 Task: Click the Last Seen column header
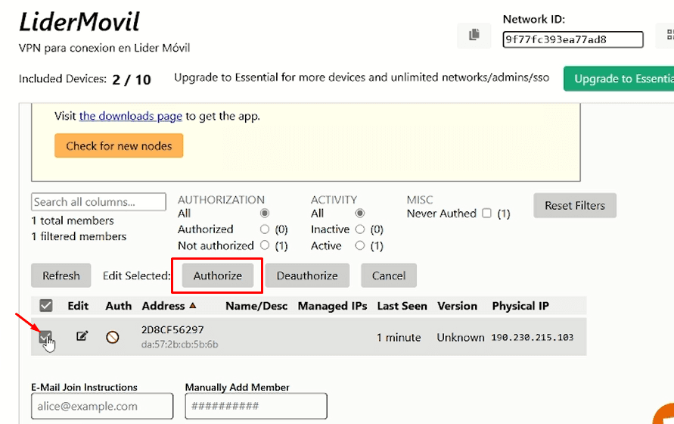click(x=402, y=306)
